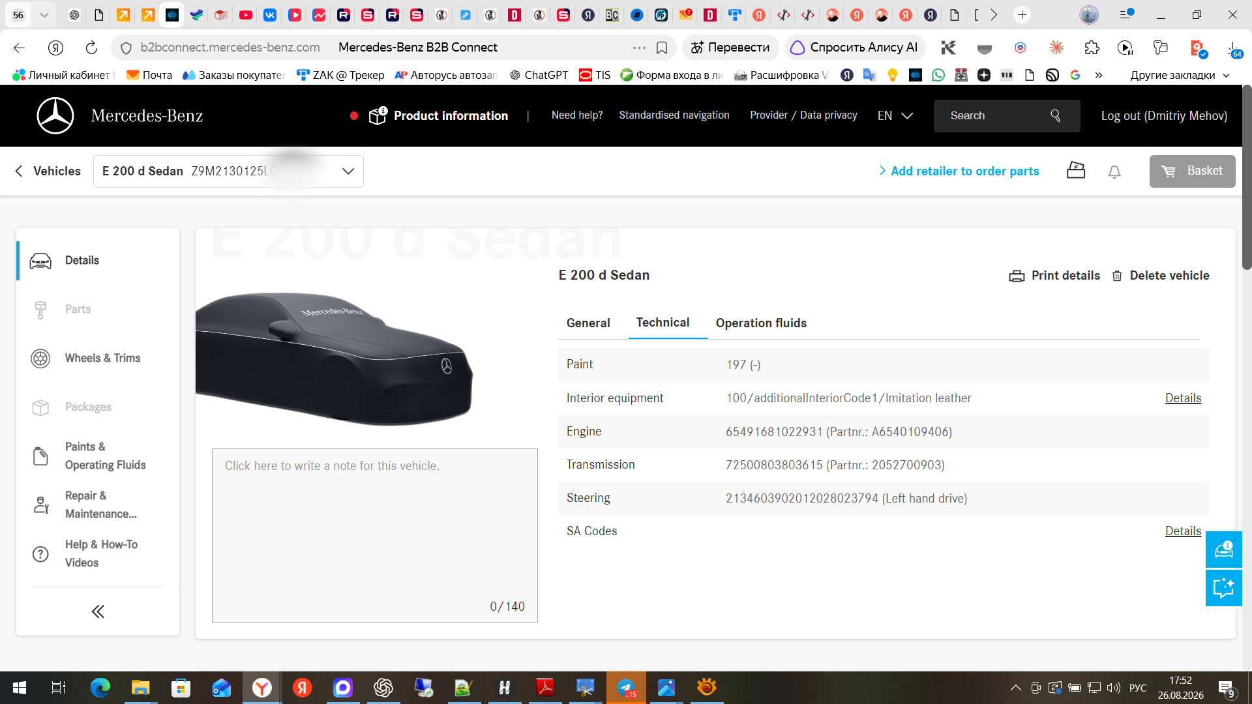
Task: Open the EN language dropdown
Action: (x=895, y=115)
